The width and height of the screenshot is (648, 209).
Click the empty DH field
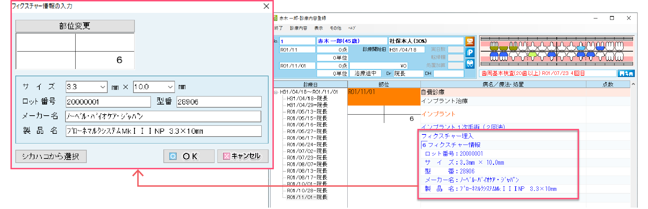click(449, 73)
